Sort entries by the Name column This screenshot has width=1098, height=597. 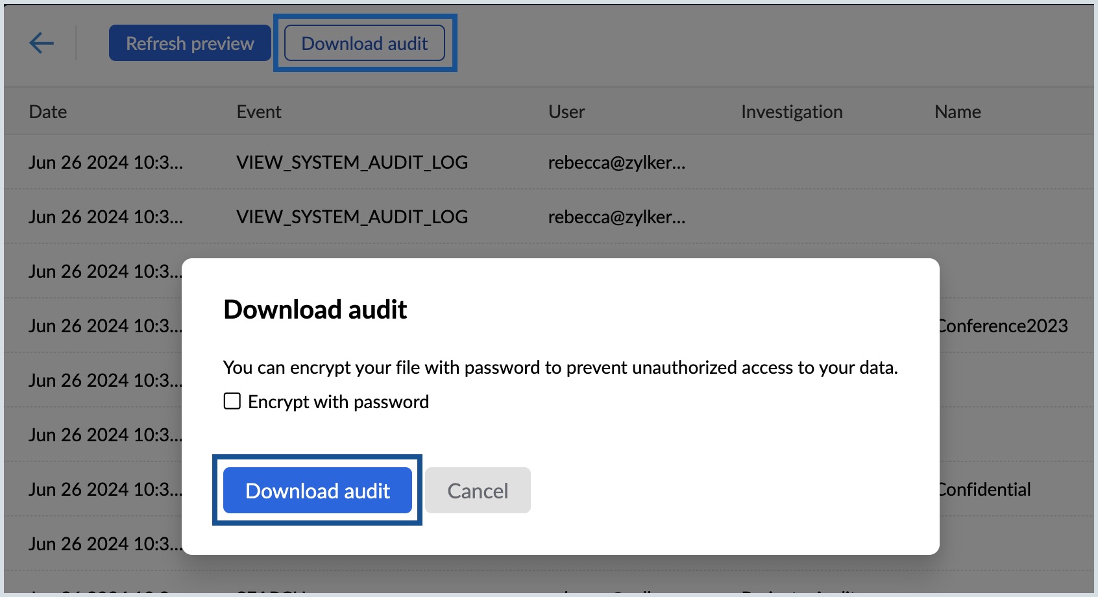pos(957,111)
